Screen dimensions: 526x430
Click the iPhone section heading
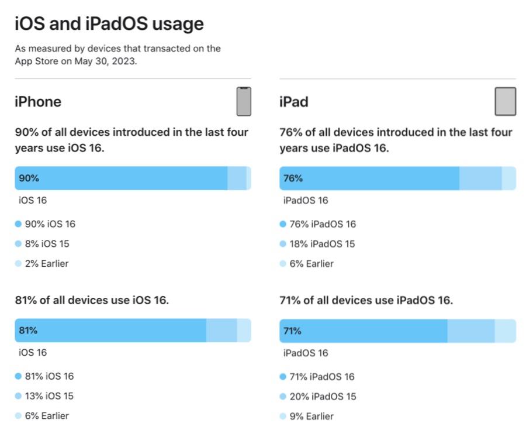[x=38, y=102]
